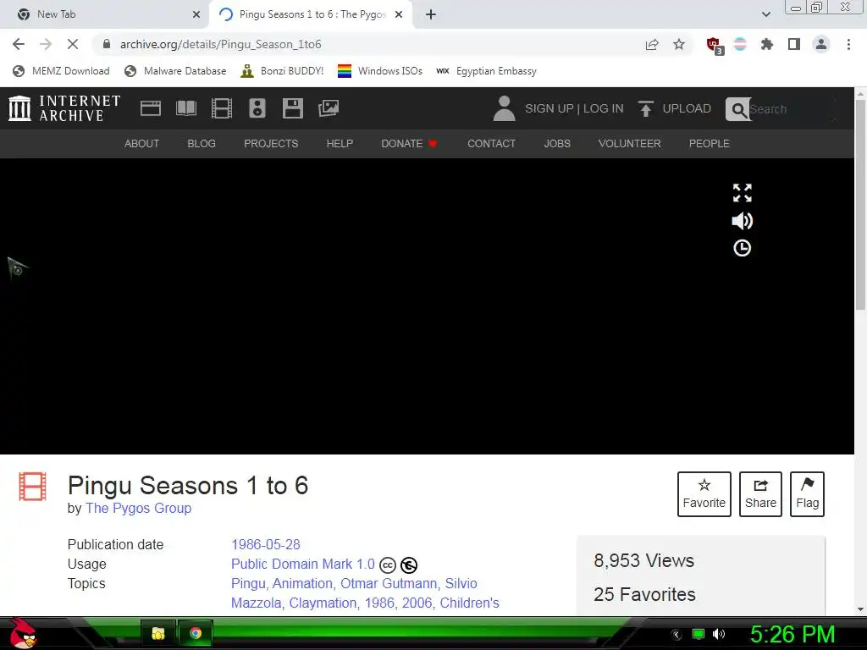The image size is (867, 650).
Task: Open The Pygos Group uploader link
Action: (x=138, y=508)
